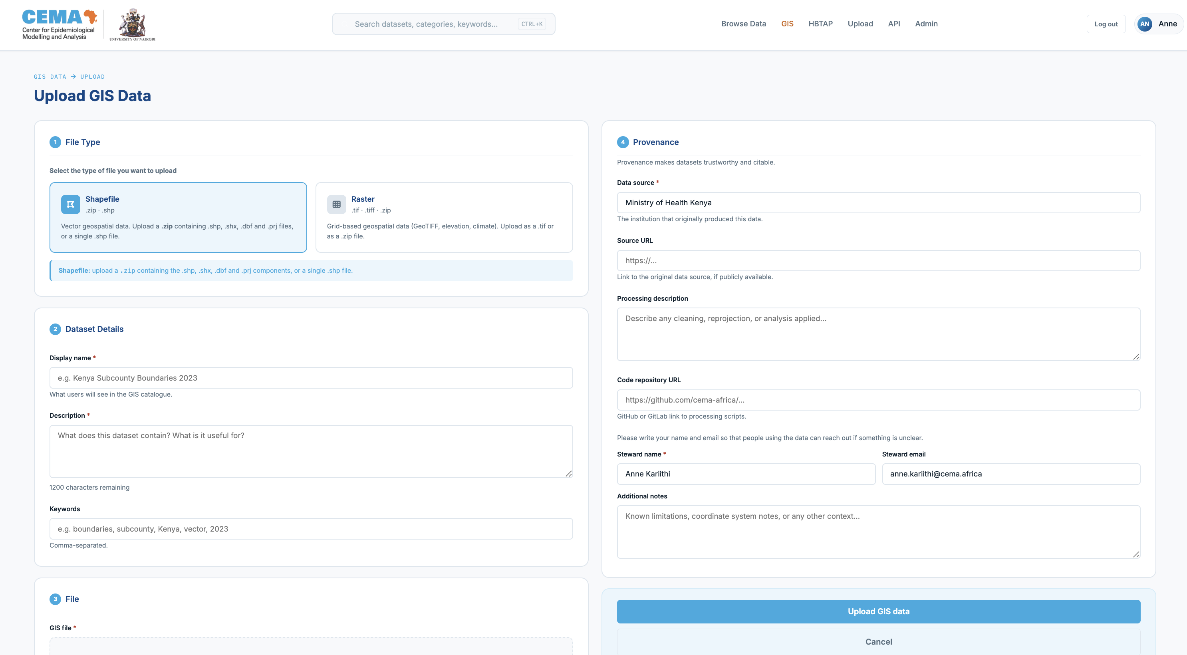
Task: Click the breadcrumb arrow icon
Action: (x=73, y=77)
